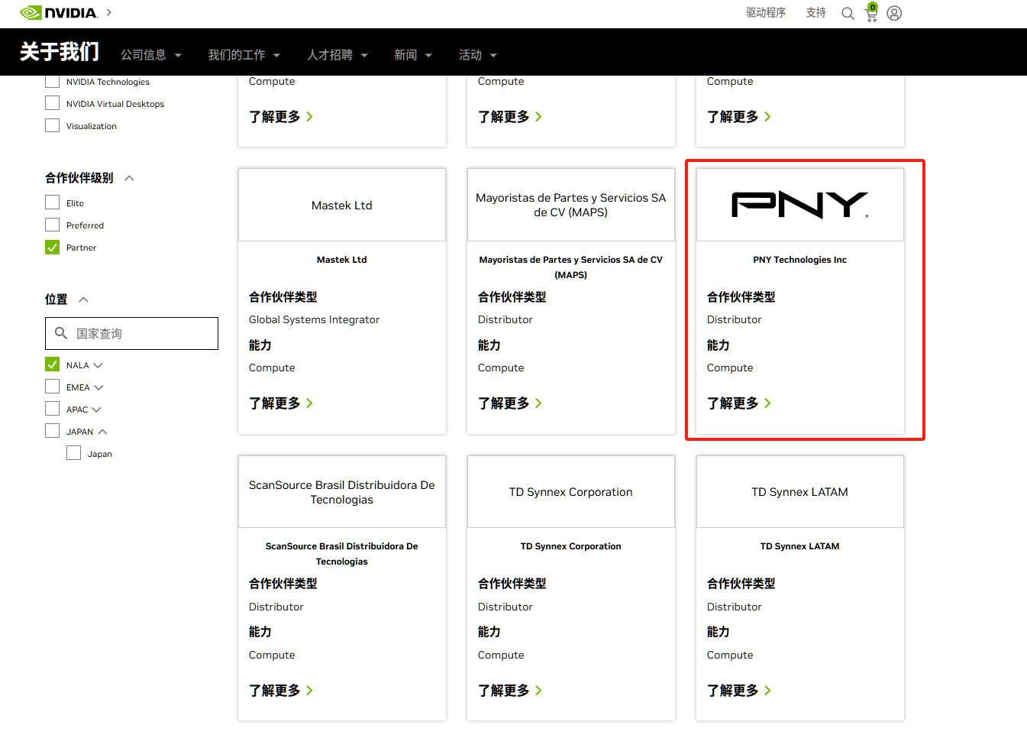
Task: Open the ScanSource Brasil Distribuidora card header
Action: pyautogui.click(x=342, y=492)
